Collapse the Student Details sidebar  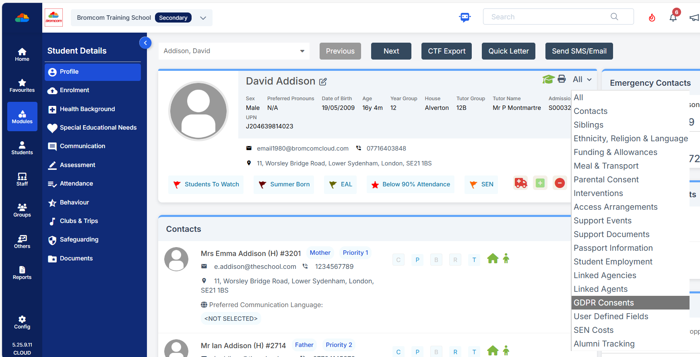click(x=145, y=43)
